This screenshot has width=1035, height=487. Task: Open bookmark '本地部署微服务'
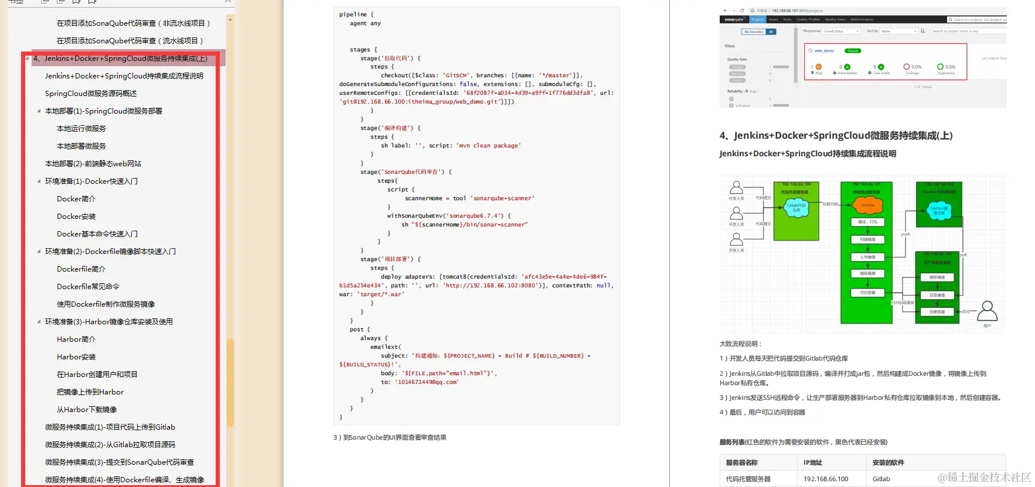coord(81,146)
